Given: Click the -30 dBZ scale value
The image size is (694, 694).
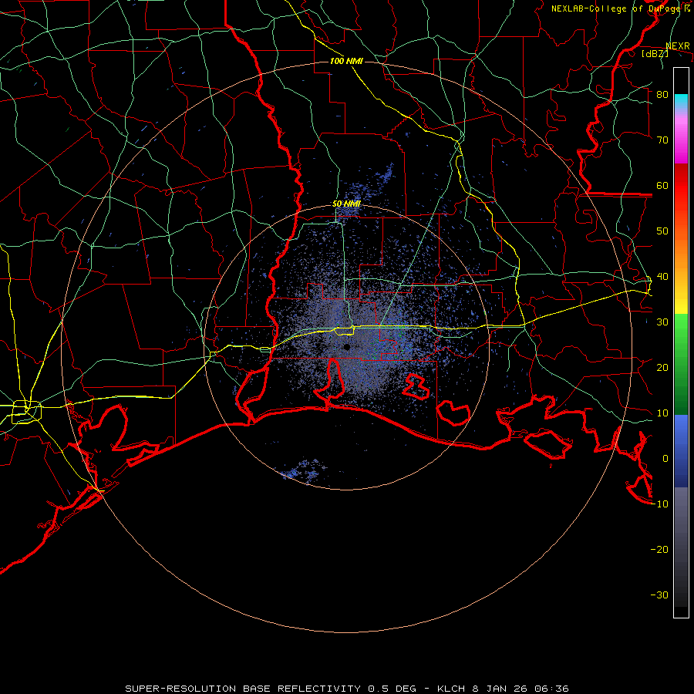Looking at the screenshot, I should (x=659, y=595).
